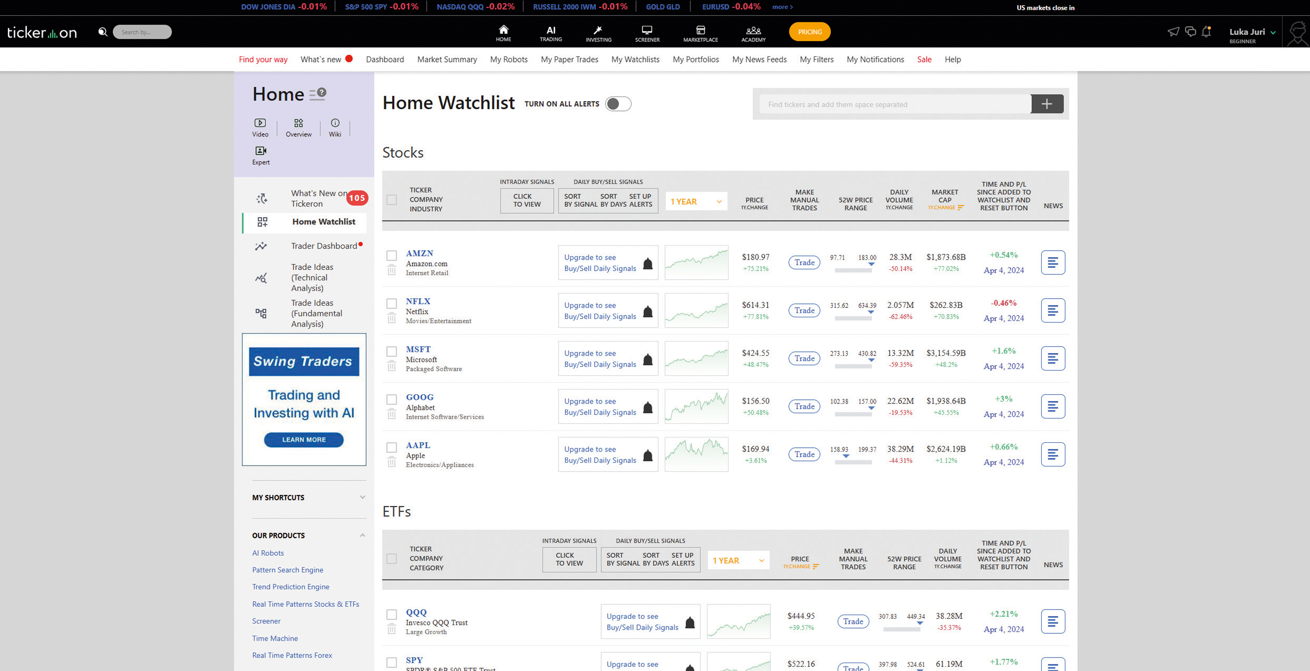Set alert bell for AMZN
Viewport: 1310px width, 671px height.
pyautogui.click(x=647, y=263)
